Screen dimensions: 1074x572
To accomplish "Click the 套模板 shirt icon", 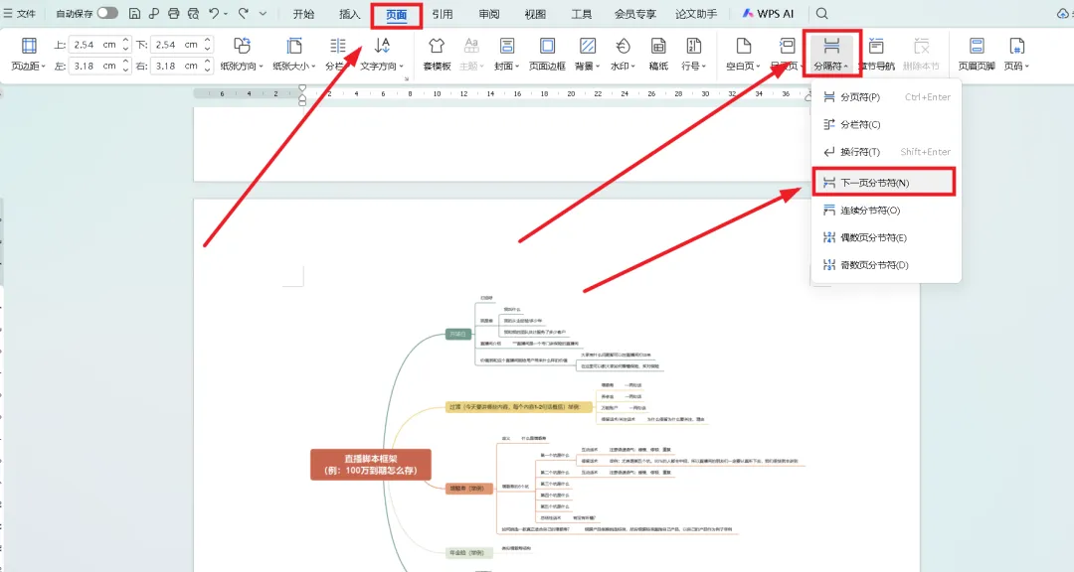I will [x=437, y=46].
